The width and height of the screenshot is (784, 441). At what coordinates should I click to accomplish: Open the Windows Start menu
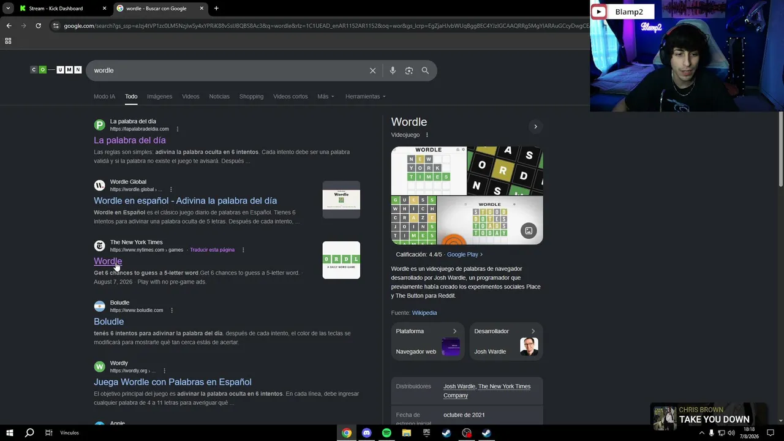(9, 433)
